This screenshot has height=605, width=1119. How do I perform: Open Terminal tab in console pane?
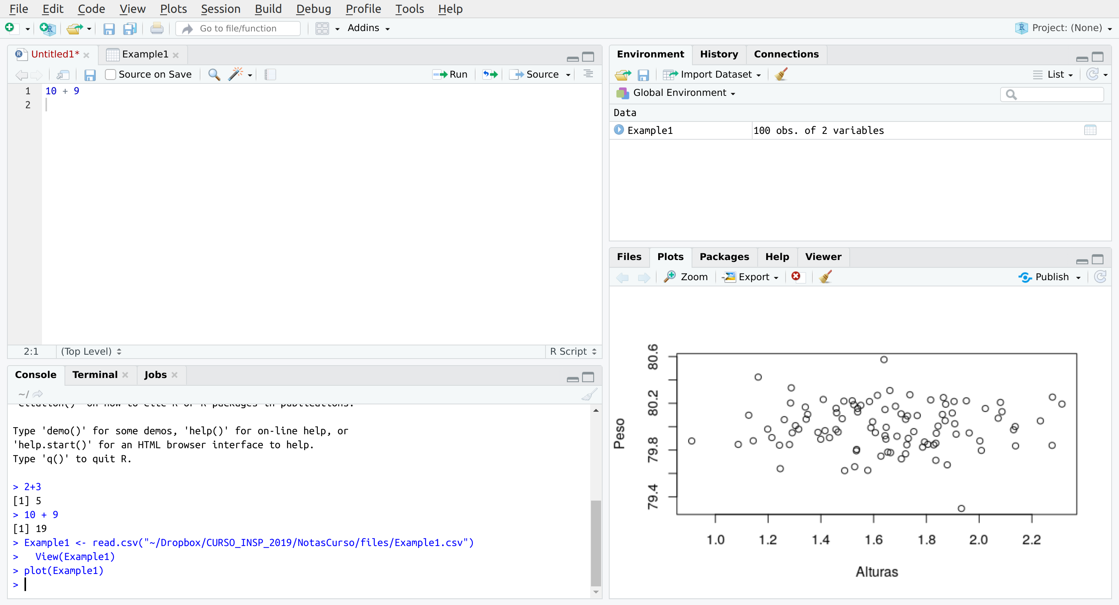(95, 375)
